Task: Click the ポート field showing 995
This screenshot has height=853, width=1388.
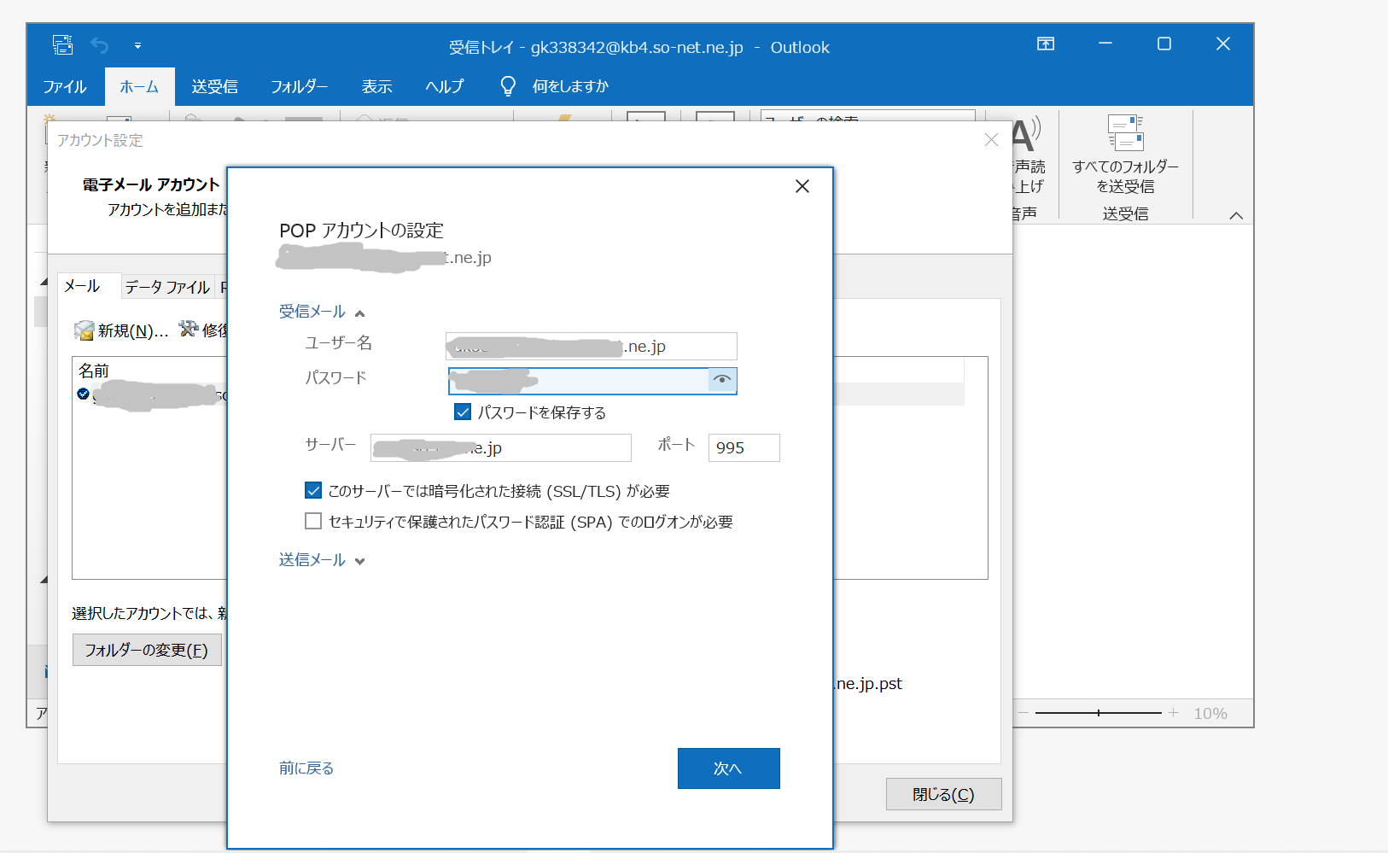Action: [x=744, y=447]
